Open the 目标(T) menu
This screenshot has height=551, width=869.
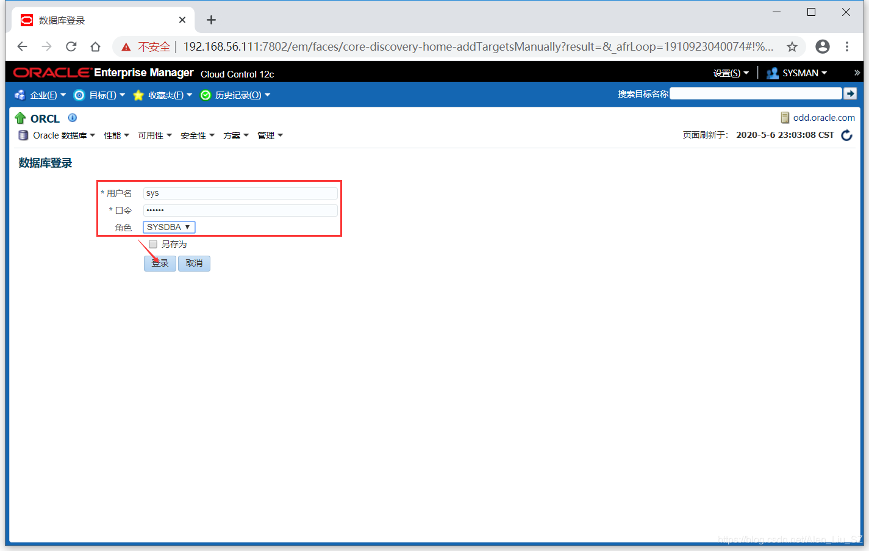[x=107, y=95]
